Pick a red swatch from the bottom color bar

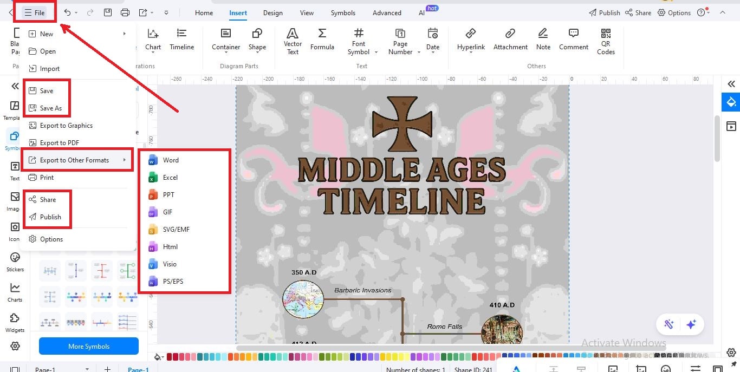coord(170,357)
